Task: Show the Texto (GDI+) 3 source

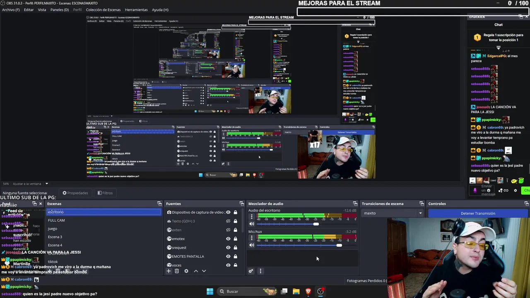Action: tap(228, 221)
